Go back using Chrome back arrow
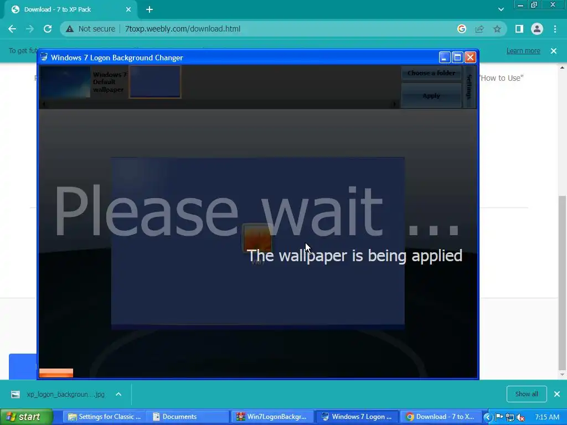Image resolution: width=567 pixels, height=425 pixels. tap(12, 29)
